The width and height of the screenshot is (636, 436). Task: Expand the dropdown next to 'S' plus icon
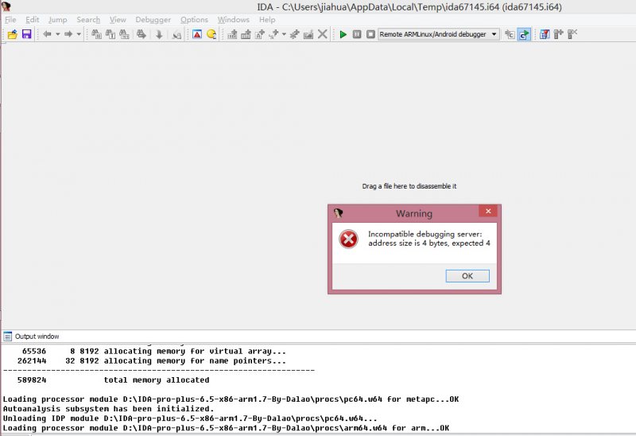[284, 34]
